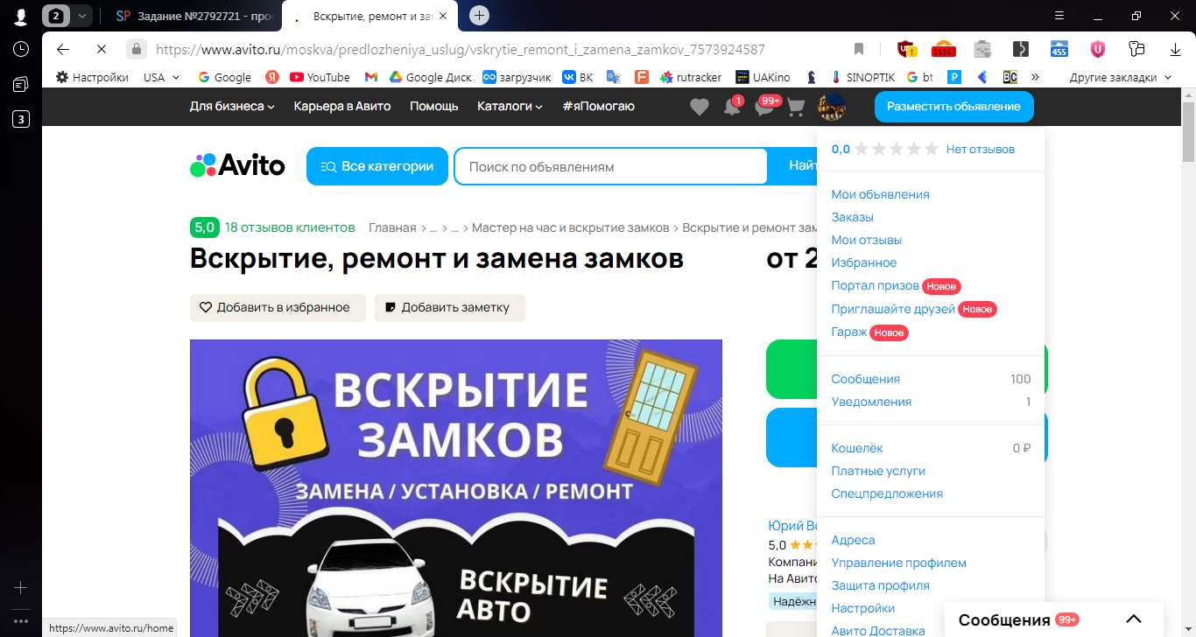Open Мои отзывы in profile menu
The width and height of the screenshot is (1196, 637).
pos(866,240)
